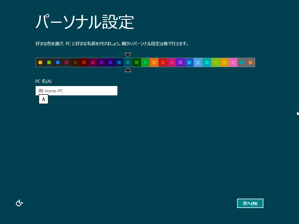Choose the bright orange background swatch

pos(154,62)
